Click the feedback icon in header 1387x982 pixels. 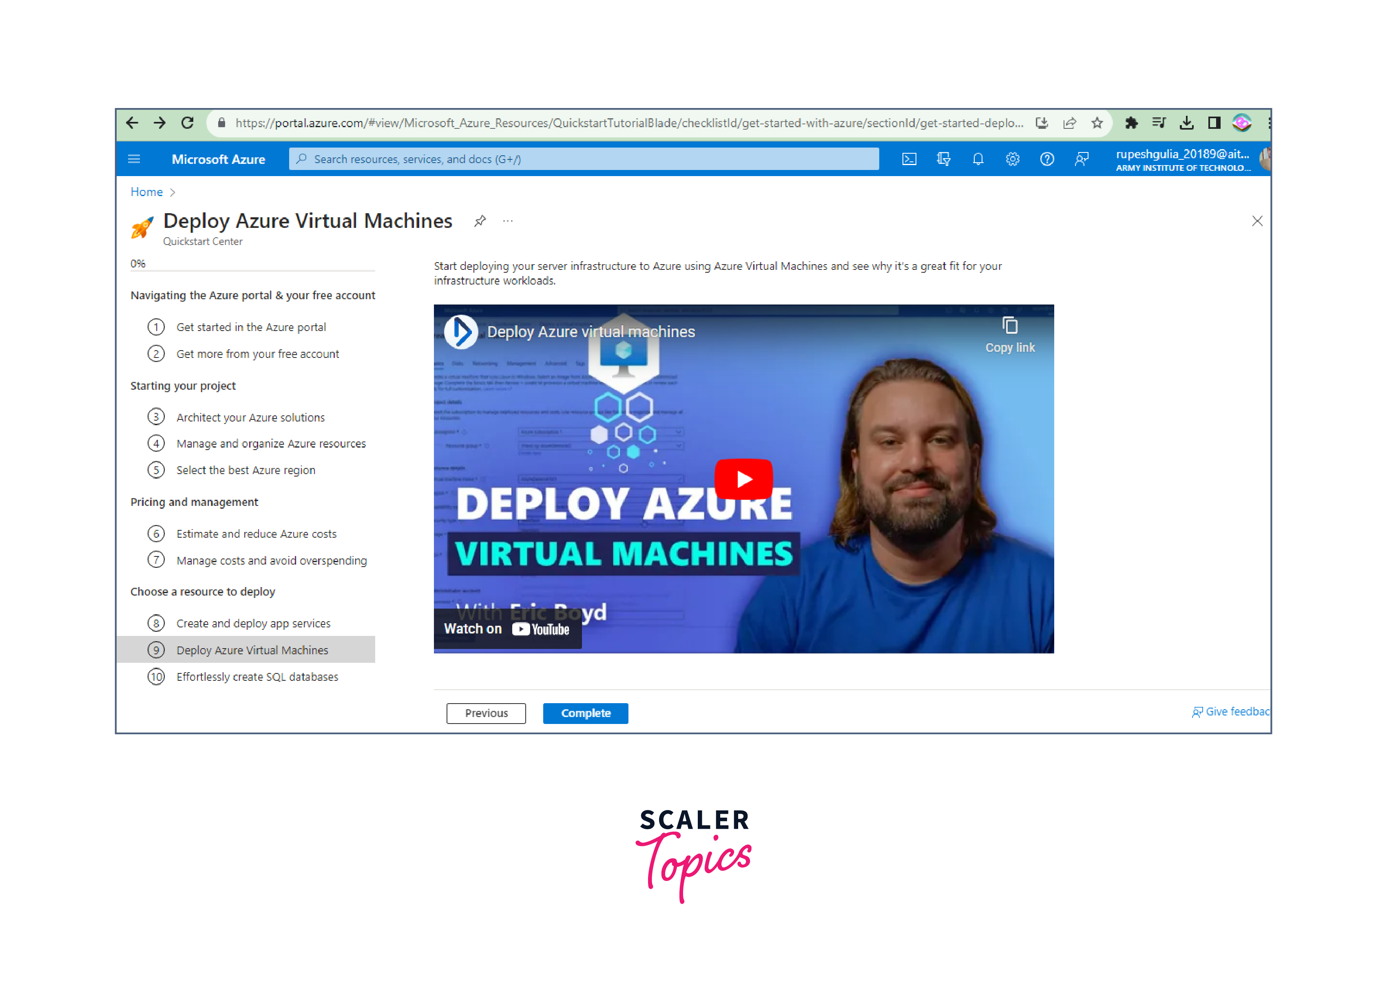click(1081, 159)
